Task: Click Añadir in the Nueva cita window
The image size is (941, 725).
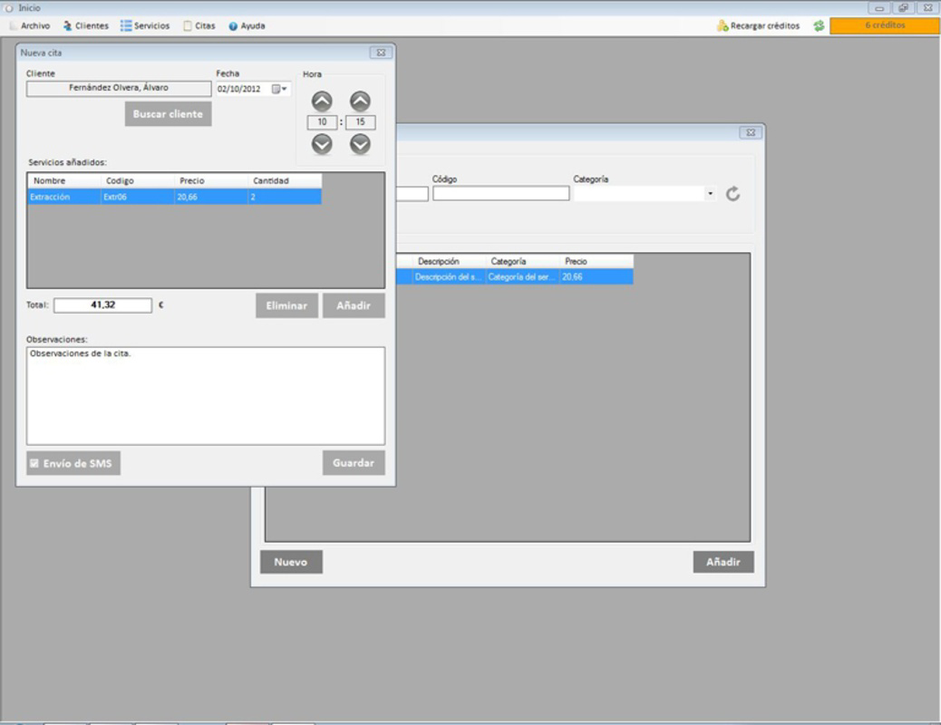Action: pyautogui.click(x=354, y=305)
